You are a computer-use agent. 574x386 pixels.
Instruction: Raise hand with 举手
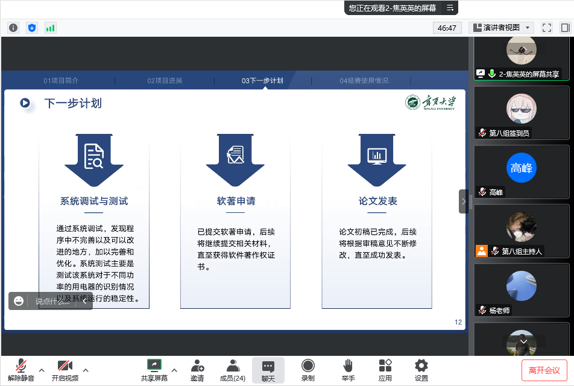[x=348, y=370]
